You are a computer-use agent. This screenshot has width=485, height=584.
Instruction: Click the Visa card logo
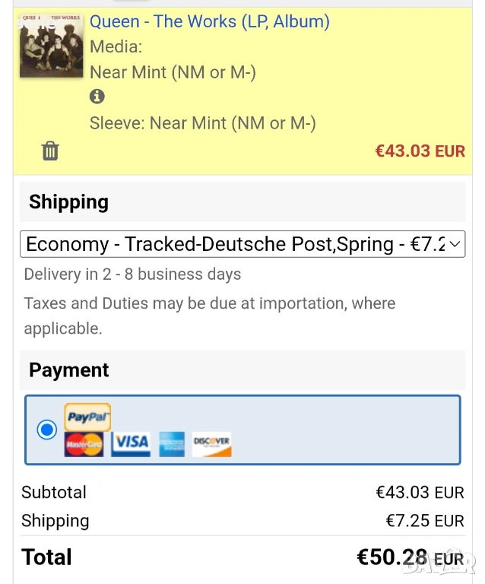point(131,443)
